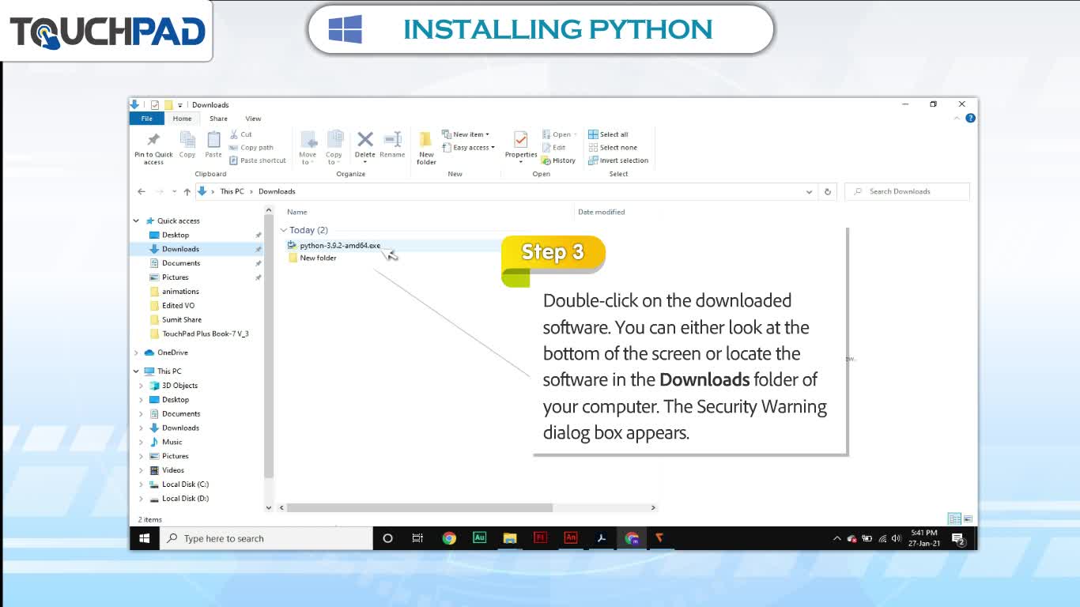Open address bar history dropdown
1080x607 pixels.
[809, 191]
